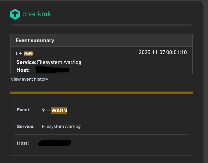Click the large WARN state badge
The image size is (208, 163).
tap(59, 110)
